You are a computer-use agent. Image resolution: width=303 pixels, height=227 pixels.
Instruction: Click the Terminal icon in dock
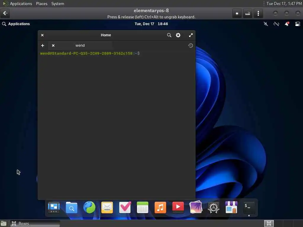[x=249, y=207]
